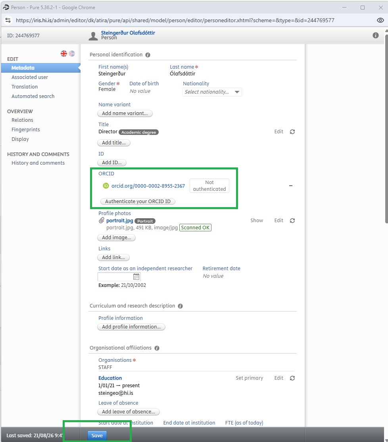The height and width of the screenshot is (442, 388).
Task: Remove the ORCID with the minus icon
Action: click(x=291, y=186)
